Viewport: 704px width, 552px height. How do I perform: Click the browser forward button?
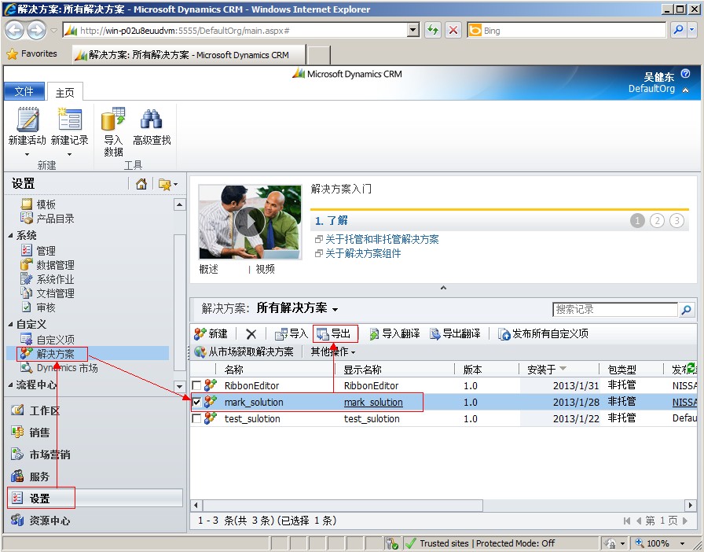coord(36,30)
